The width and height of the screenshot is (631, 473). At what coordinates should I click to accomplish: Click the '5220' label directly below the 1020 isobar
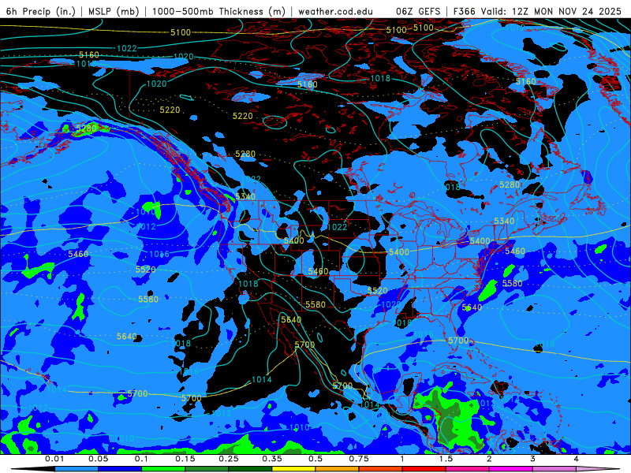click(x=170, y=110)
